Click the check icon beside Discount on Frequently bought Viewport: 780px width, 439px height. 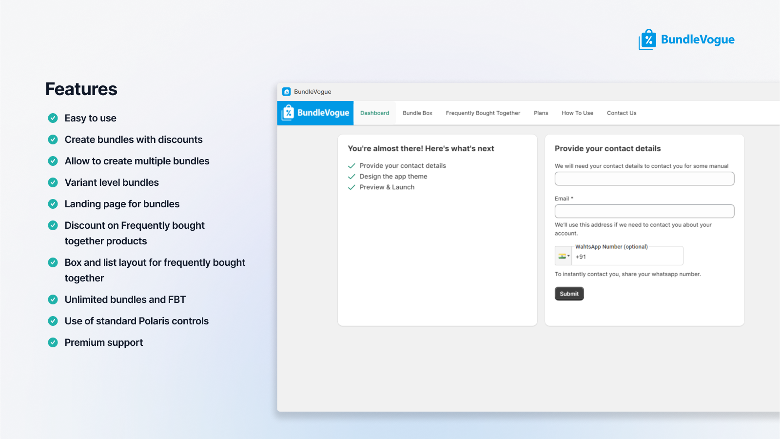pos(53,225)
